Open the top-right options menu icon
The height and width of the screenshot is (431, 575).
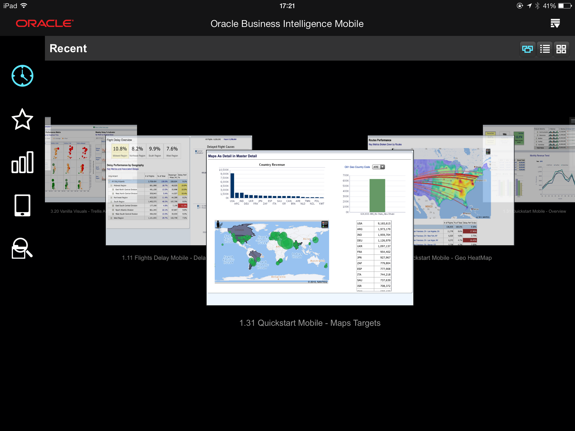pyautogui.click(x=555, y=24)
